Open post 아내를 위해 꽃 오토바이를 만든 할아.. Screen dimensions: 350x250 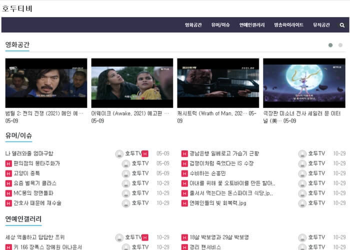(x=232, y=183)
